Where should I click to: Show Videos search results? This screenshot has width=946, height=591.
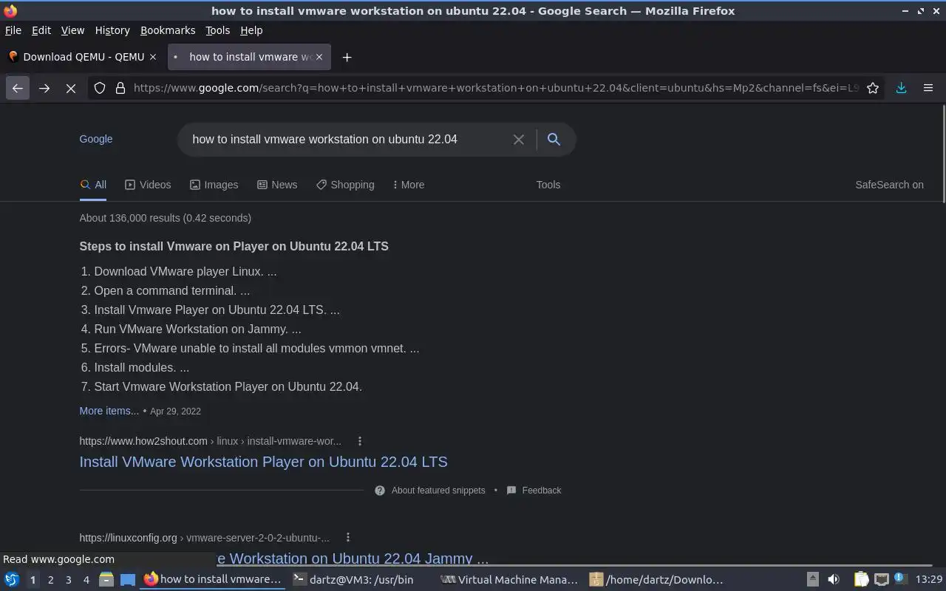[148, 185]
